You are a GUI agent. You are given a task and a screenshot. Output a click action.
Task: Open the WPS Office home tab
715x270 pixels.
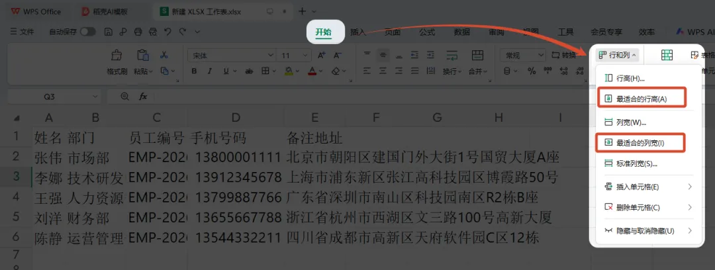coord(36,11)
